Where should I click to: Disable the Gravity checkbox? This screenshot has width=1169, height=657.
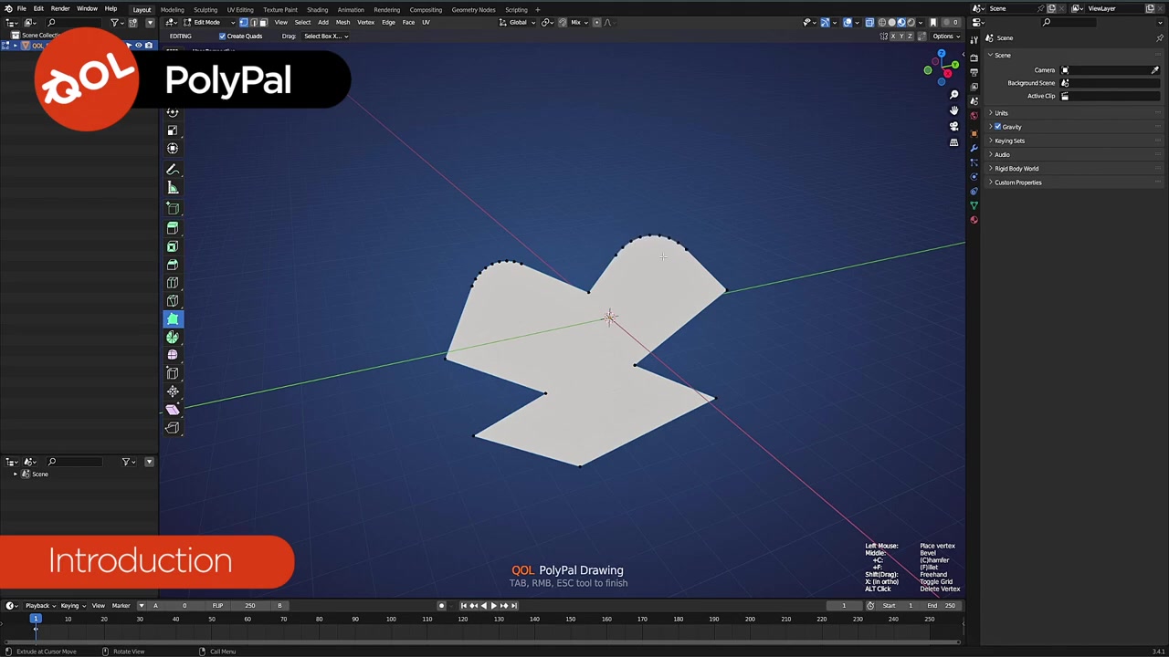pos(997,127)
